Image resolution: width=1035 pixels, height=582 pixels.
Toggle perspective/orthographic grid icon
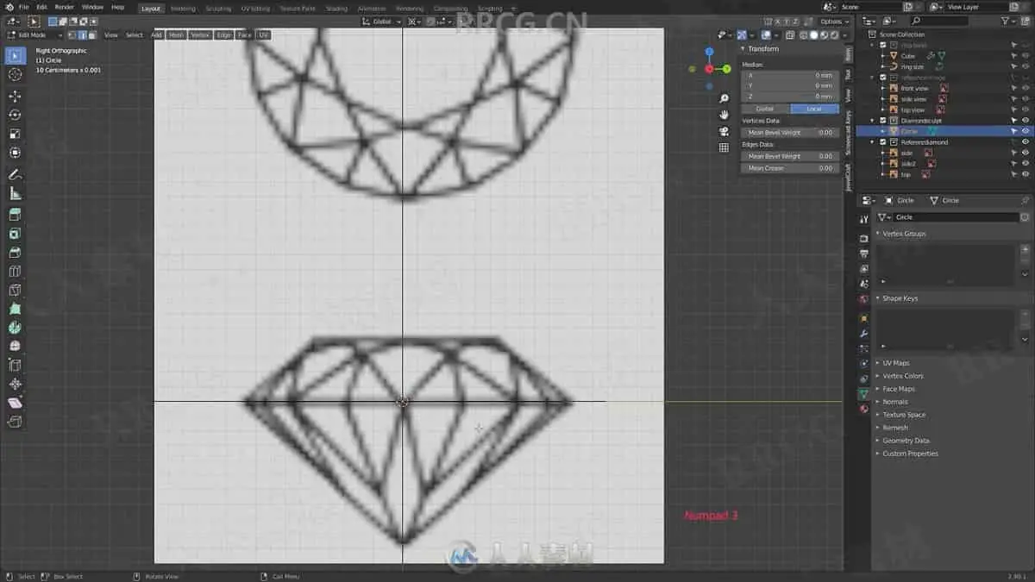[724, 147]
